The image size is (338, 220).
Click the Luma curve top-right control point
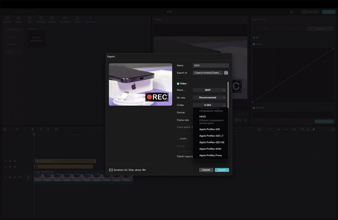pos(334,49)
